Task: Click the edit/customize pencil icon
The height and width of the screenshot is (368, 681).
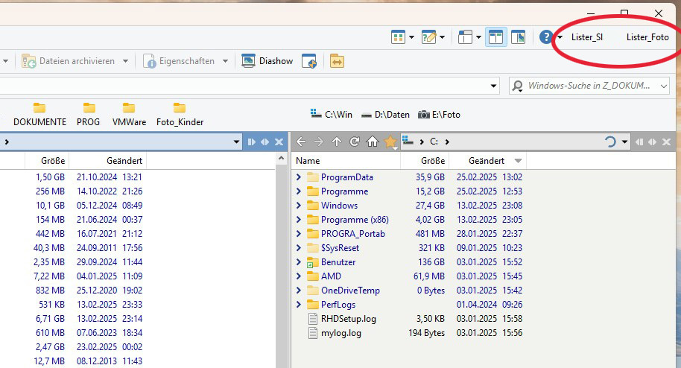Action: coord(428,37)
